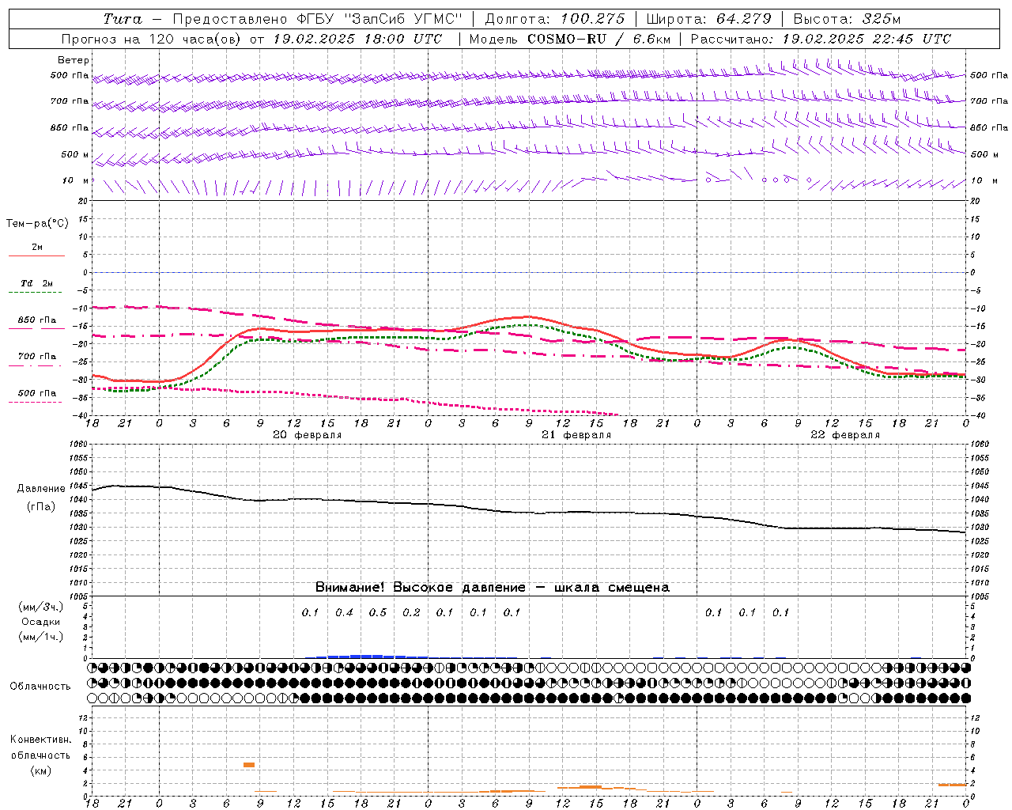Click the "Тем-ра(°C)" temperature panel label
Viewport: 1012px width, 810px height.
point(37,224)
